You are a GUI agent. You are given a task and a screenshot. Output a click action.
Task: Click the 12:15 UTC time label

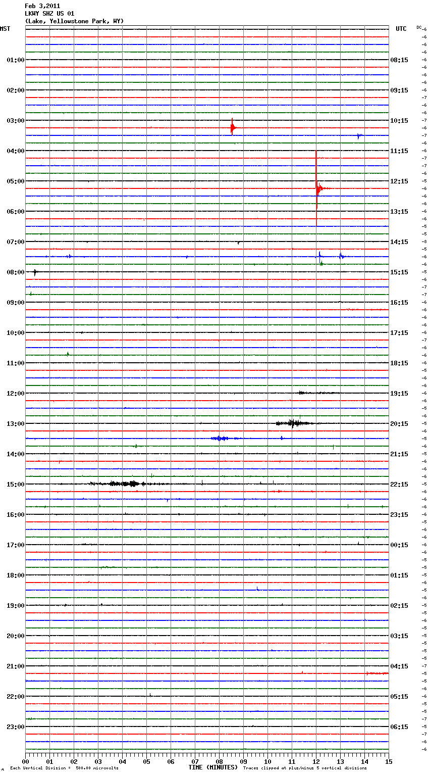coord(399,181)
